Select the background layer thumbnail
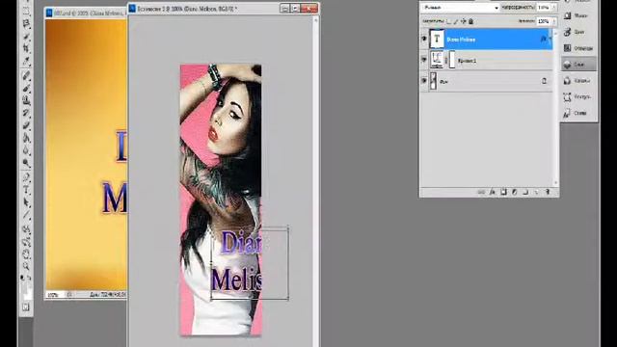Screen dimensions: 617x347 pos(433,81)
